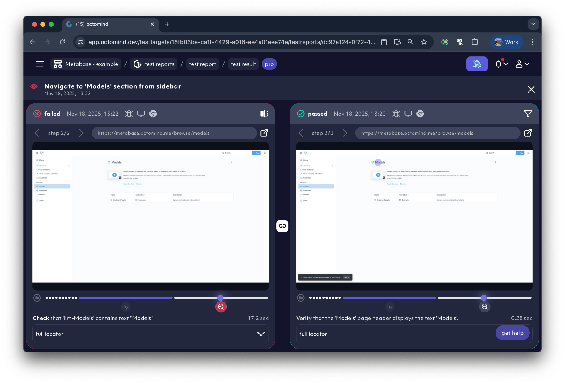Click the red eye icon beside test title

pyautogui.click(x=34, y=86)
